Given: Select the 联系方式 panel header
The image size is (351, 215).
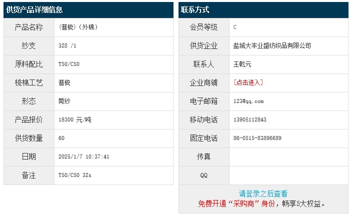Looking at the screenshot, I should tap(195, 10).
